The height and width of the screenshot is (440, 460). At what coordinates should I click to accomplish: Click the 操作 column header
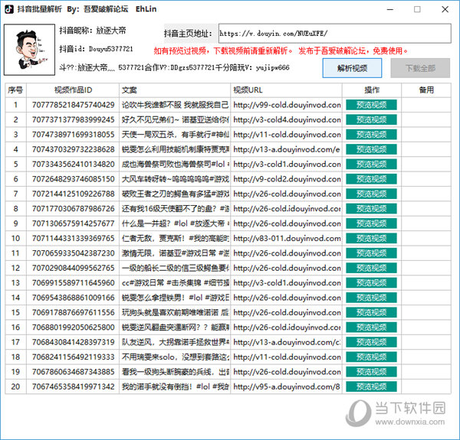tap(372, 90)
